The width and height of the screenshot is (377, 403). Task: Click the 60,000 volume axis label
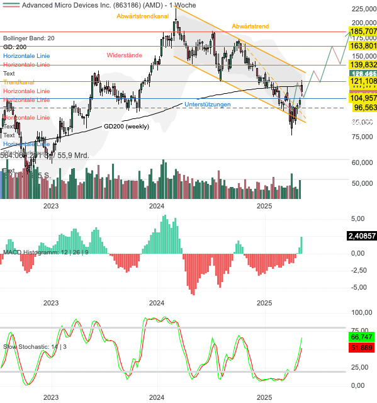click(362, 162)
